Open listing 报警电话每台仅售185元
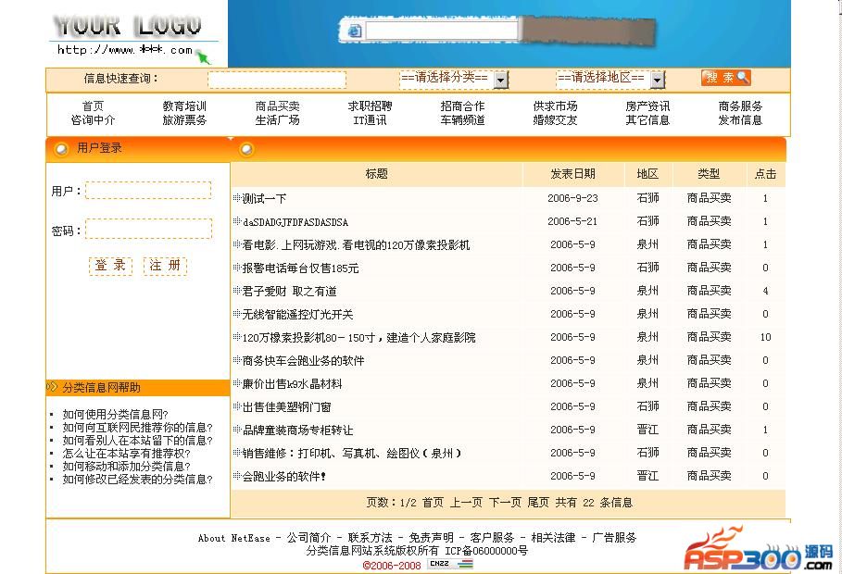Screen dimensions: 842x574 coord(300,268)
